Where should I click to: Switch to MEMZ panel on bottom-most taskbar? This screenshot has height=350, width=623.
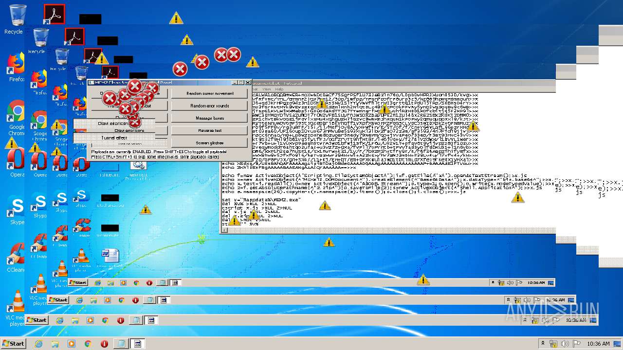point(138,344)
